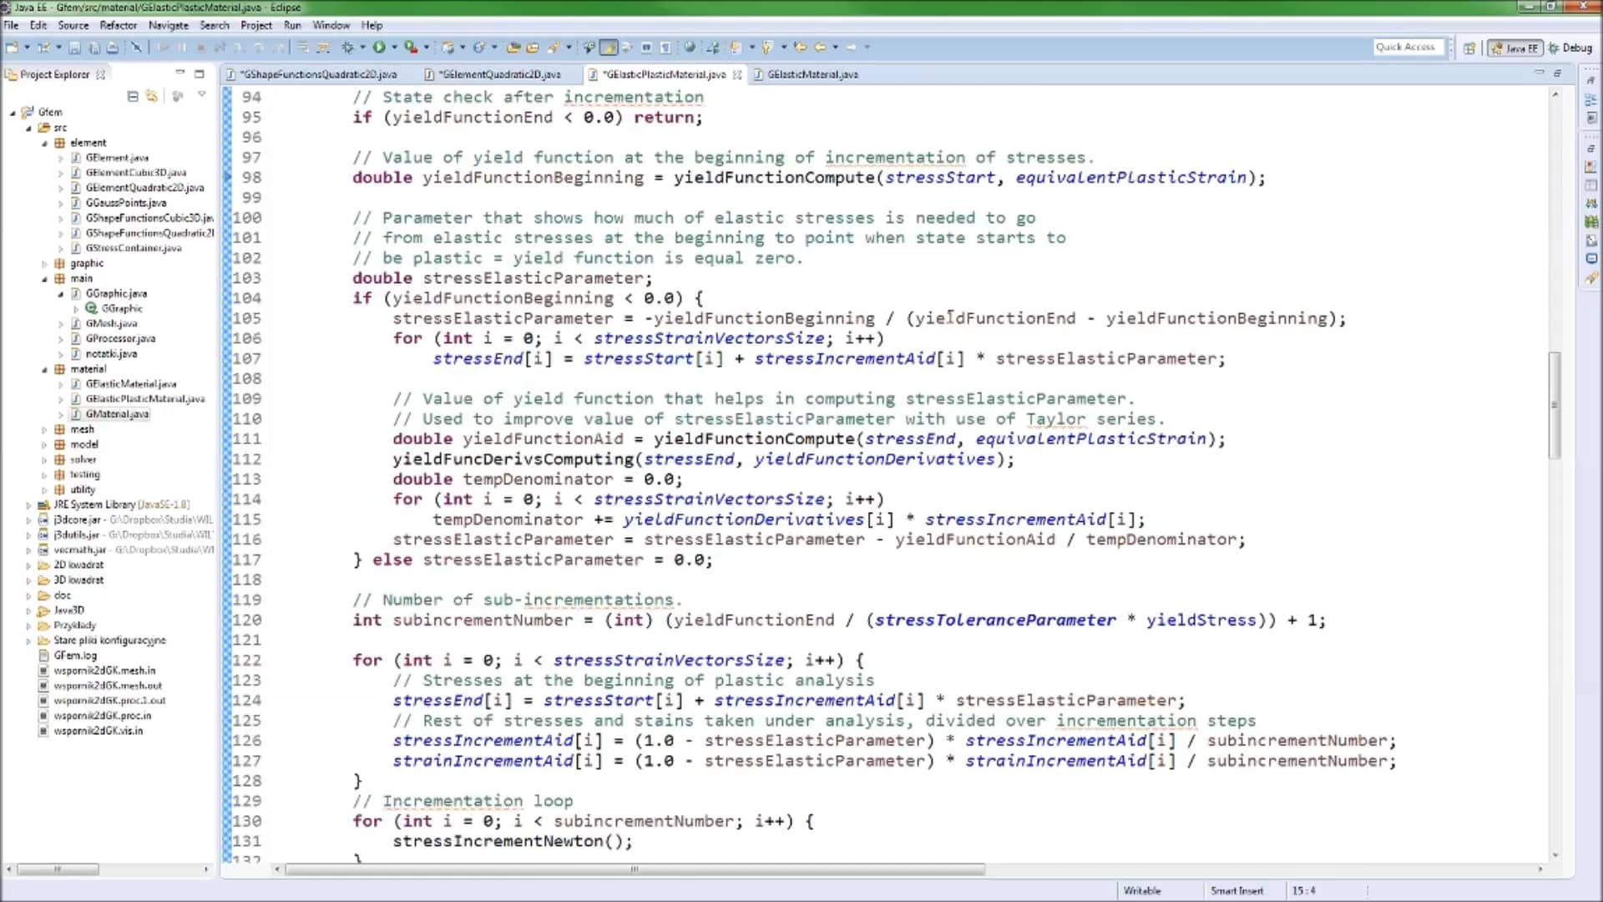This screenshot has height=902, width=1603.
Task: Open the Refactor menu
Action: point(118,26)
